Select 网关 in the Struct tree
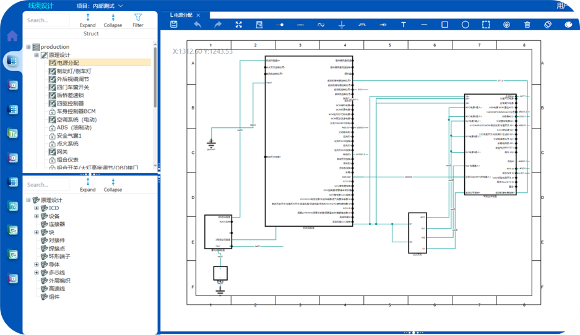580x335 pixels. click(62, 151)
